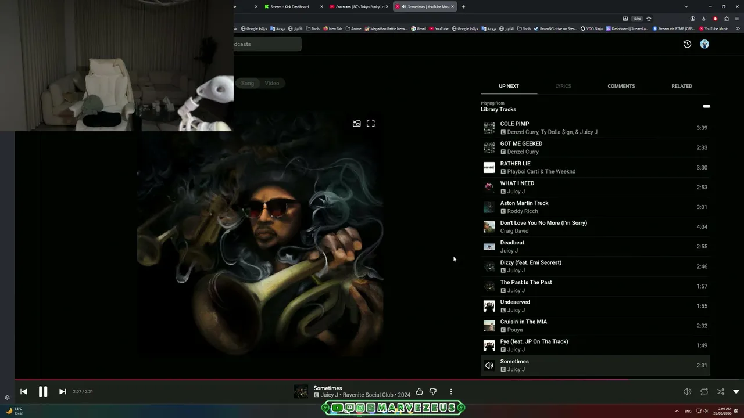Play GOT ME GEEKED from the queue
744x418 pixels.
(595, 147)
